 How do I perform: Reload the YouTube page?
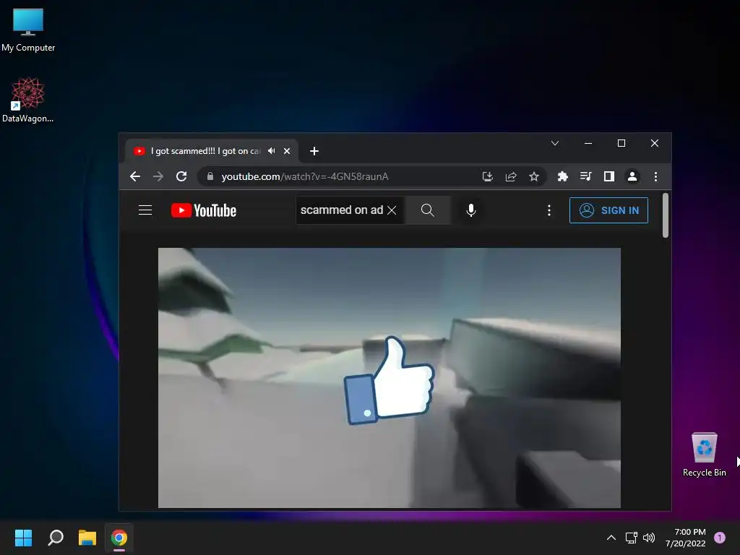click(x=181, y=176)
